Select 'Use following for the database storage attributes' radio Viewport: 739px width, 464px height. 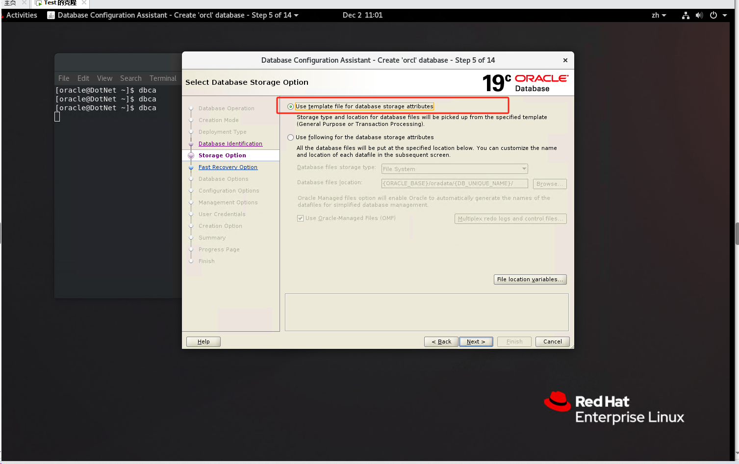point(291,137)
